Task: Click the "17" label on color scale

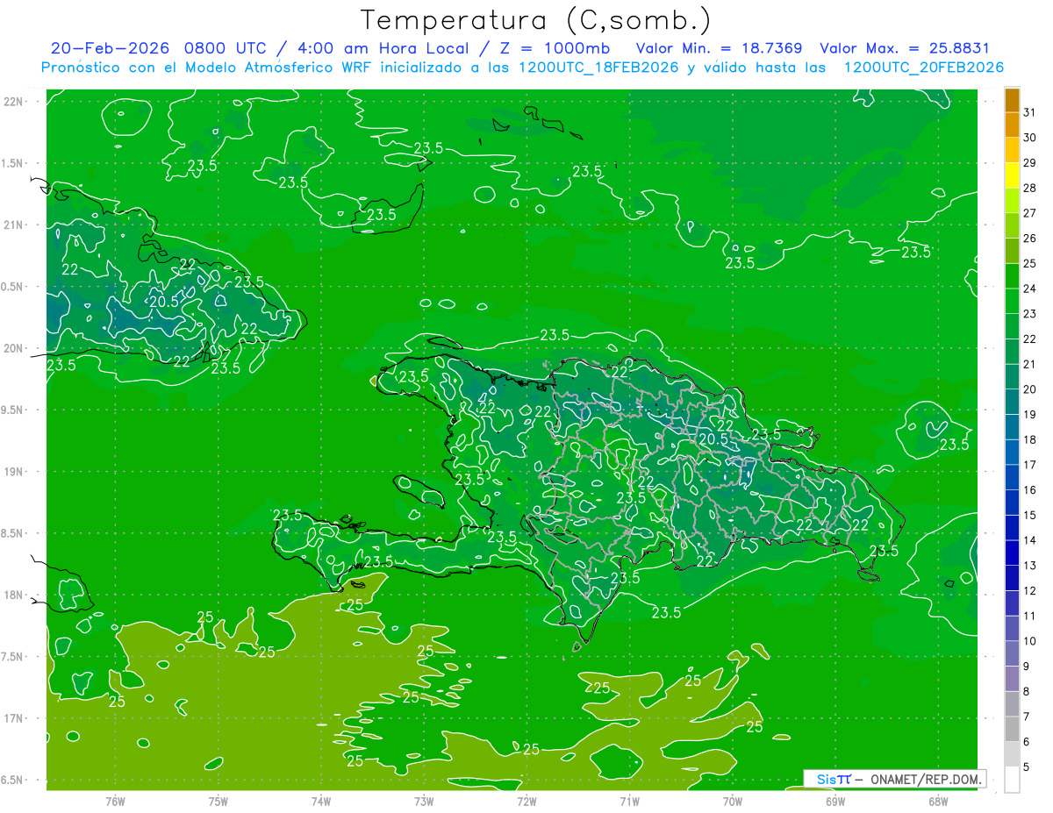Action: pyautogui.click(x=1029, y=465)
